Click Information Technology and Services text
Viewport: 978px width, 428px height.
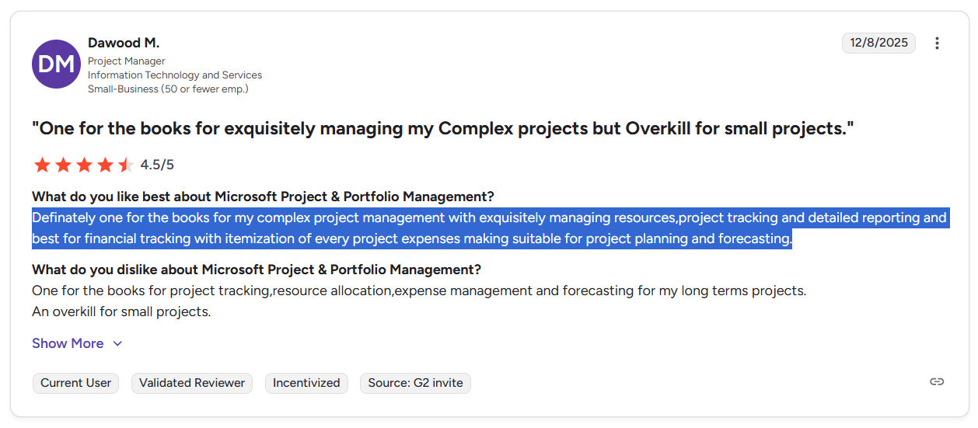tap(175, 75)
